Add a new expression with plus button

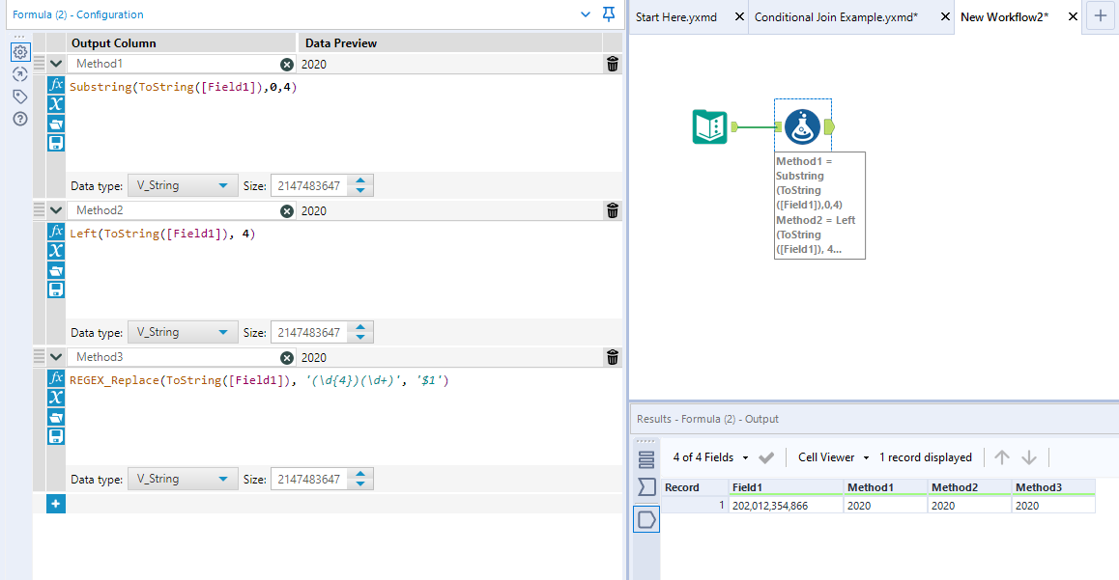(x=56, y=504)
